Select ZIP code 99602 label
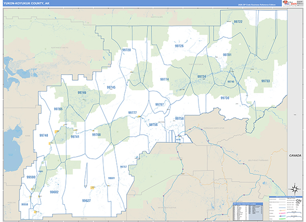The height and width of the screenshot is (222, 306). click(x=54, y=192)
